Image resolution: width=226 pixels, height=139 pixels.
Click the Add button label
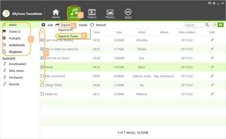pos(50,25)
